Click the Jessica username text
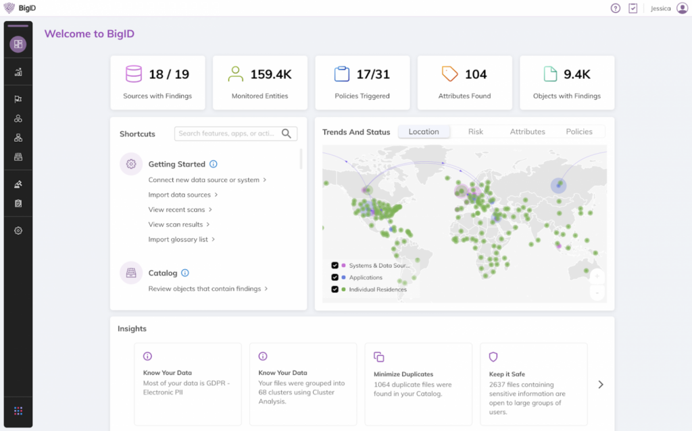 tap(661, 8)
